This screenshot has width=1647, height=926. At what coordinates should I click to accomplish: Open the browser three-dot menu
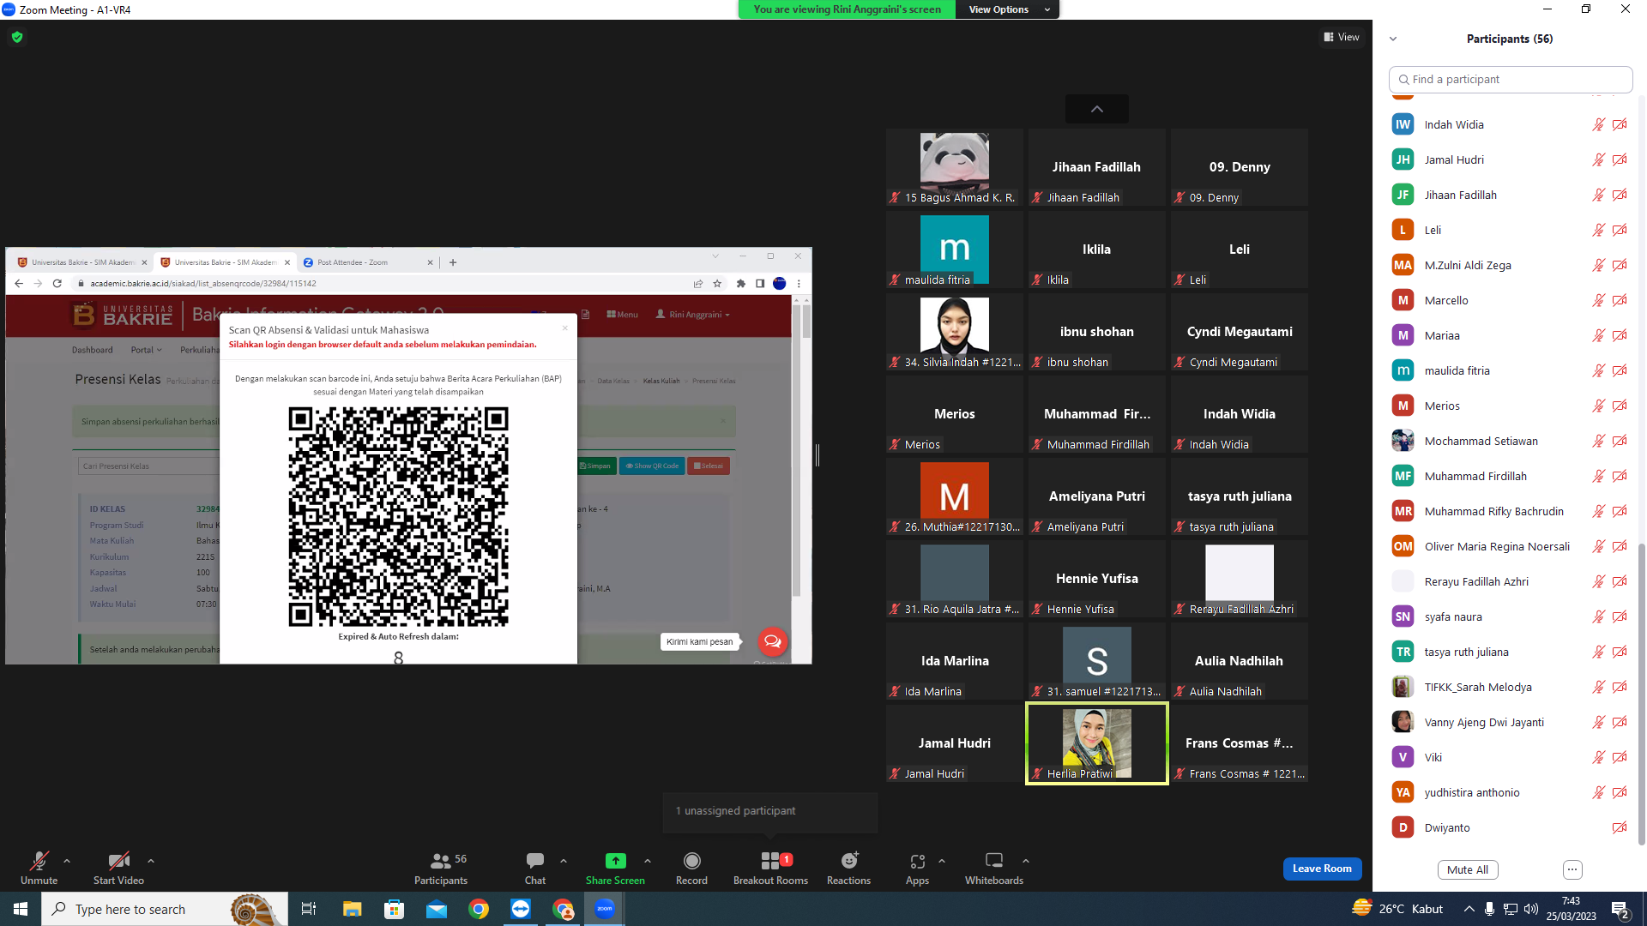(799, 284)
